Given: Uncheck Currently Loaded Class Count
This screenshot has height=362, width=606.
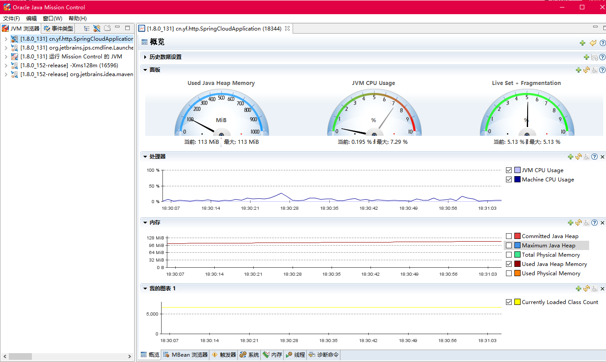Looking at the screenshot, I should [x=509, y=302].
